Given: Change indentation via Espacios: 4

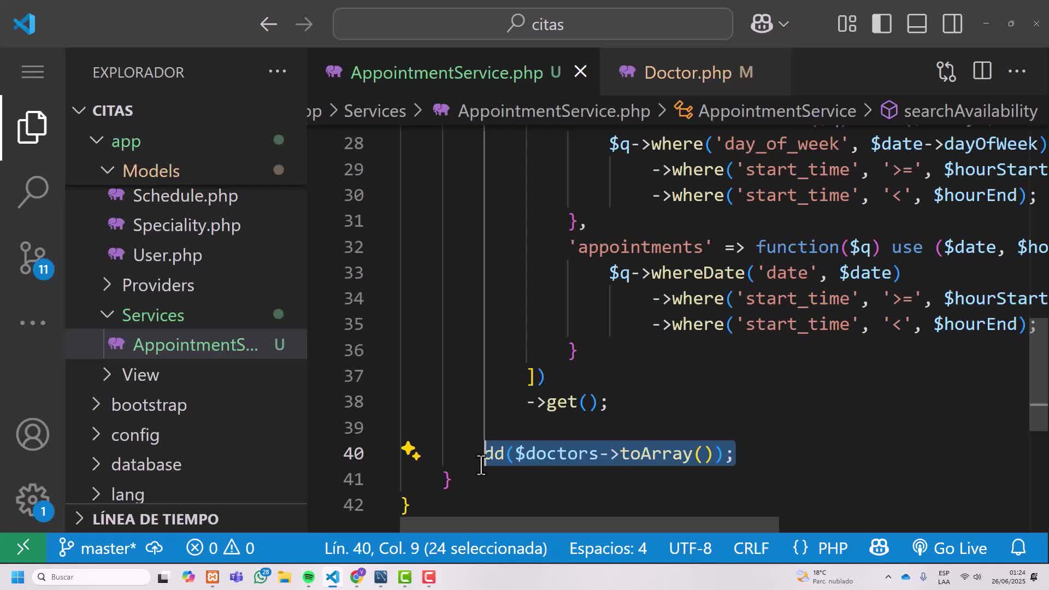Looking at the screenshot, I should 608,548.
